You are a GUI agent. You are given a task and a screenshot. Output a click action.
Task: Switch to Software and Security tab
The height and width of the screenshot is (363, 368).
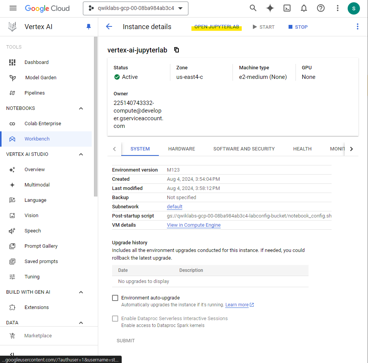click(x=244, y=149)
